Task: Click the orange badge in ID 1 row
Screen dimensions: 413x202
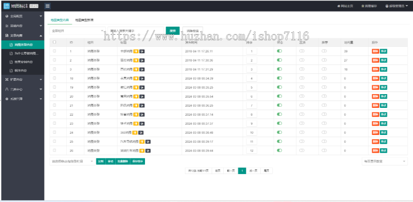Action: point(136,51)
